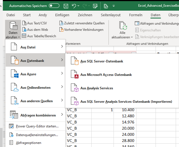Choose Aus SQL Server-Datenbank

click(122, 61)
